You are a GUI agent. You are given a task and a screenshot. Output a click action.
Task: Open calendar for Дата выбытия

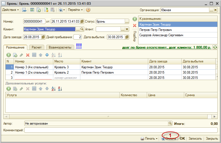(127, 37)
